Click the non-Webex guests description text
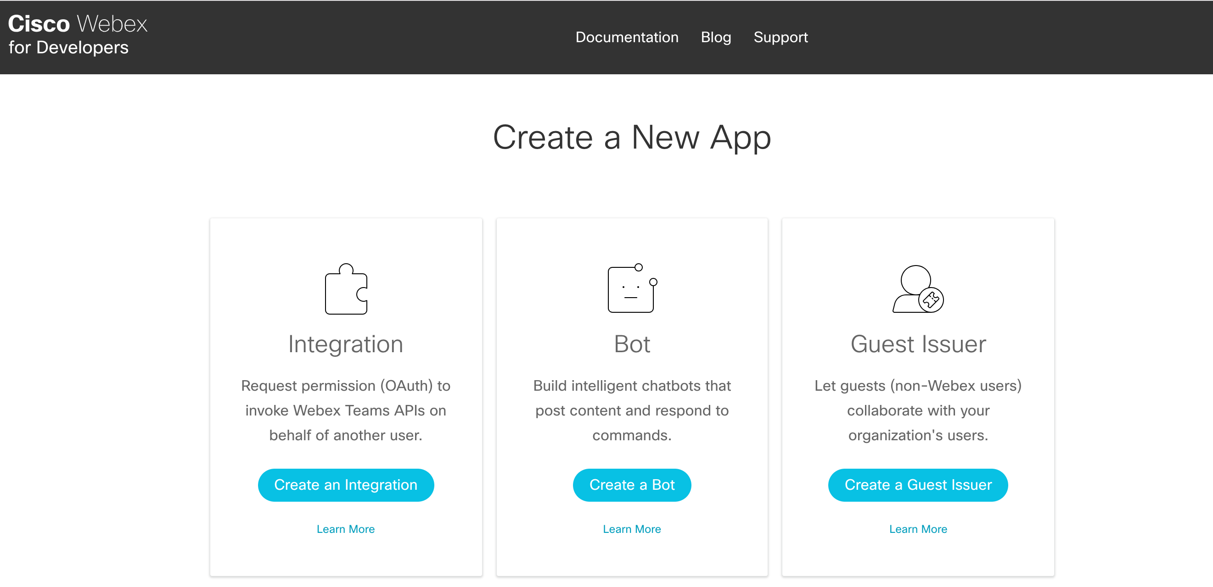 917,410
